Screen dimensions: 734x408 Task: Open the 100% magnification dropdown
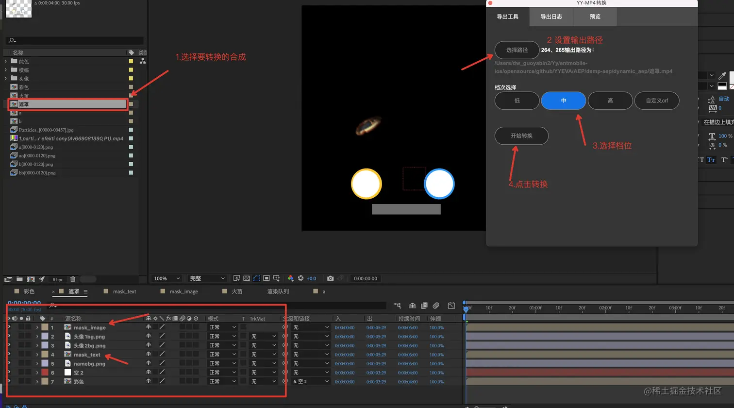[x=167, y=278]
